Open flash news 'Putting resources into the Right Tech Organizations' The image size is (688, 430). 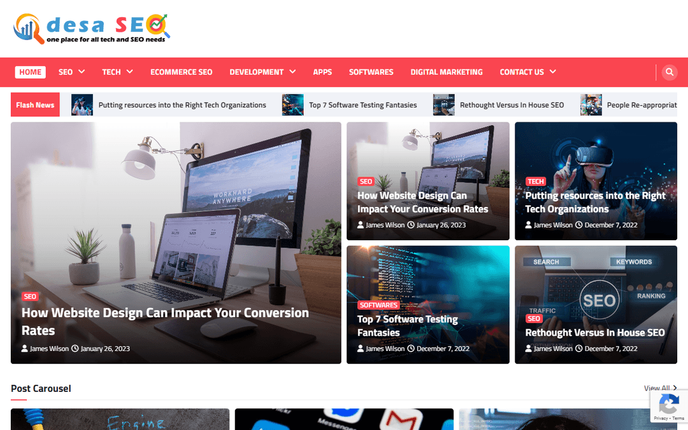[182, 105]
